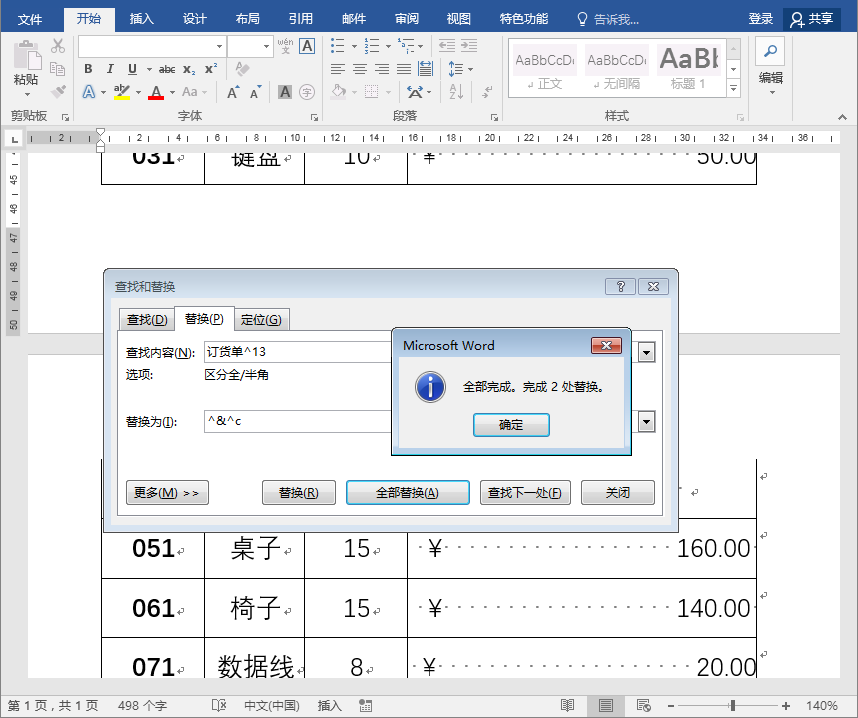The width and height of the screenshot is (858, 718).
Task: Toggle italic formatting
Action: click(110, 68)
